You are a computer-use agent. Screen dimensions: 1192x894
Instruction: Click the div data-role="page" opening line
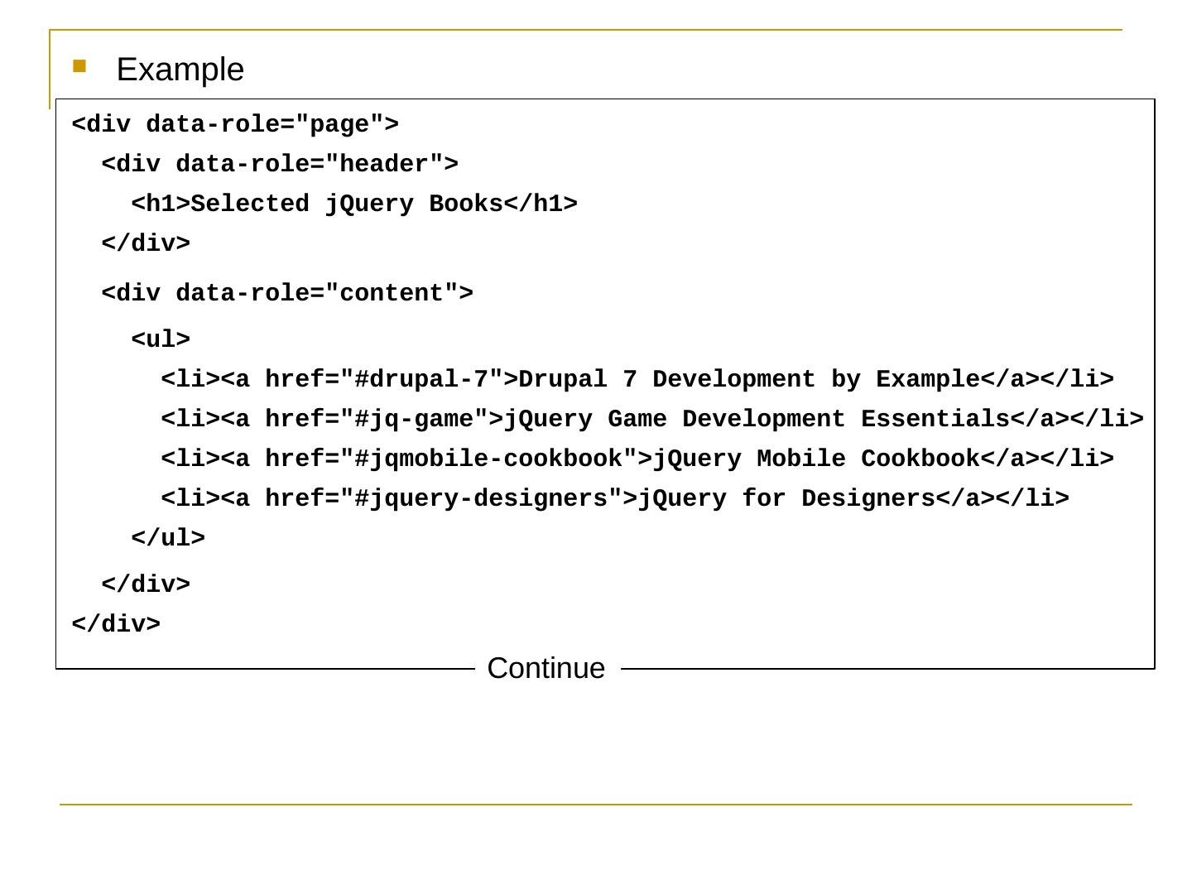(235, 125)
